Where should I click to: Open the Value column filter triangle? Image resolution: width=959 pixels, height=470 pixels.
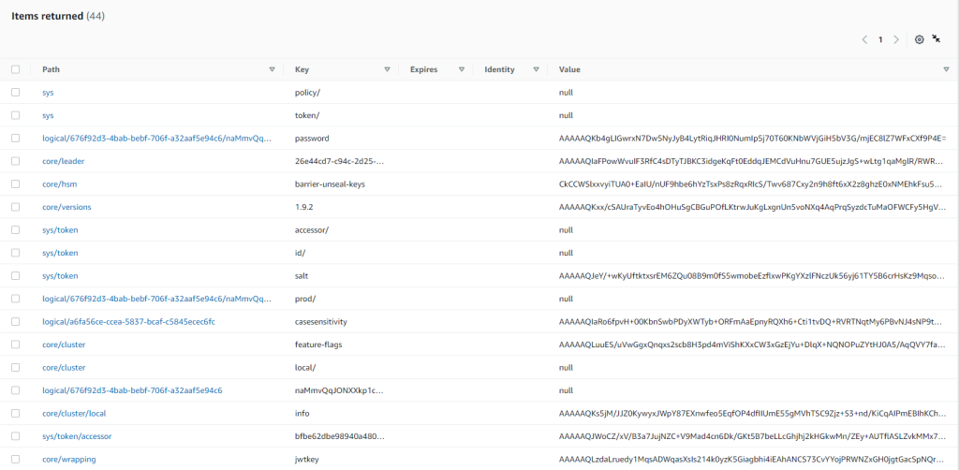946,69
